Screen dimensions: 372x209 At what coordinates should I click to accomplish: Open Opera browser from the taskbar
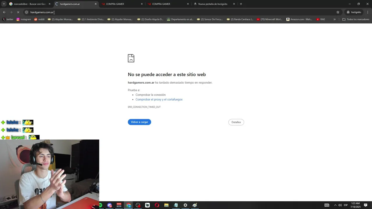[157, 205]
